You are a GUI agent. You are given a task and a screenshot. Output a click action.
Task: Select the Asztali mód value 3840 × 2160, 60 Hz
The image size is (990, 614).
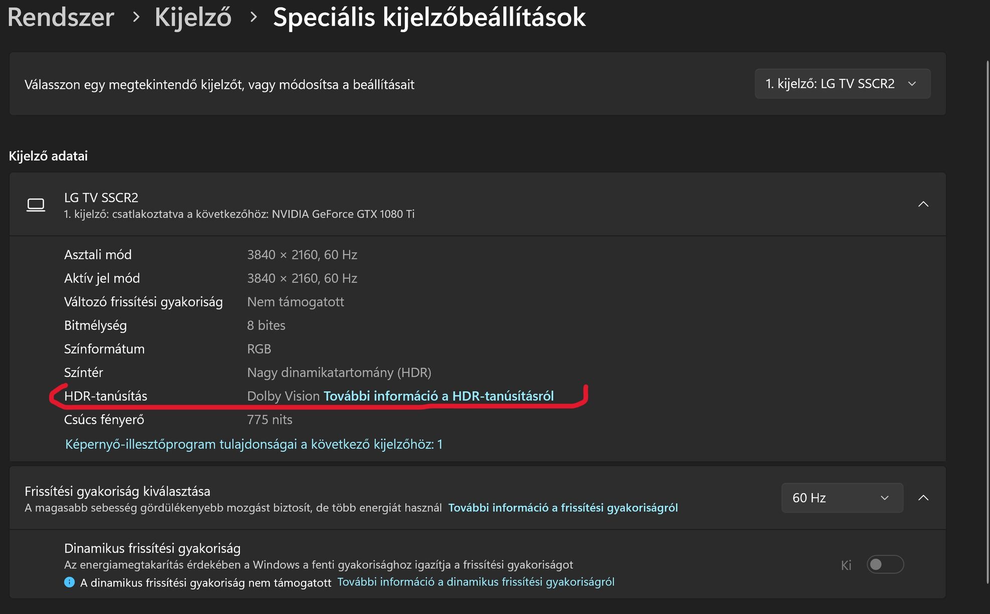coord(302,255)
